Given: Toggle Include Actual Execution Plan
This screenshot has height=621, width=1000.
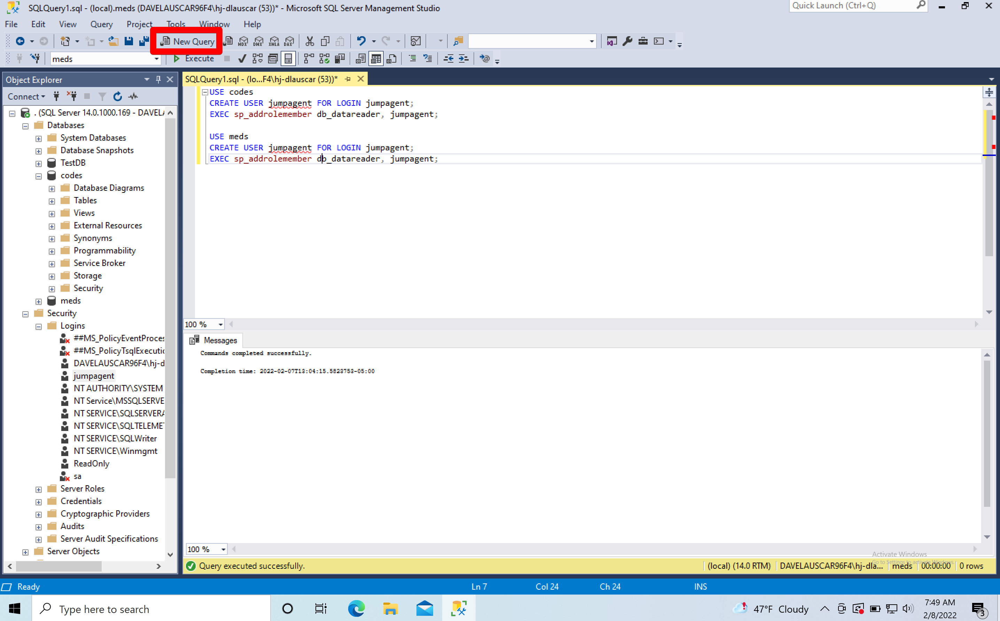Looking at the screenshot, I should (x=309, y=59).
